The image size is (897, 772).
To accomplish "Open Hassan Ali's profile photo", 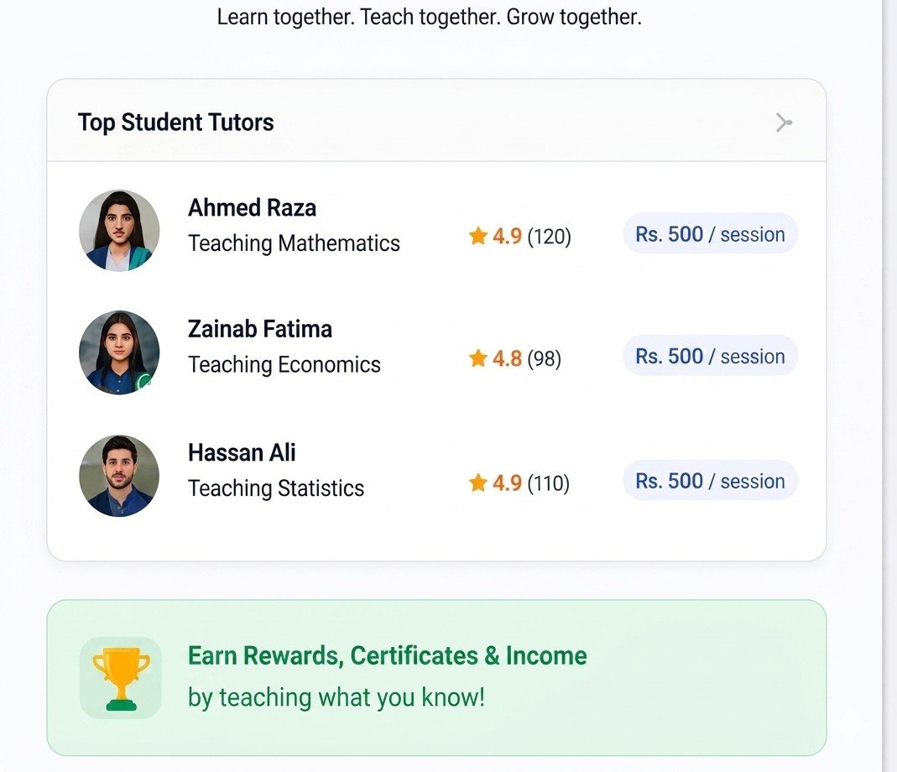I will point(119,476).
